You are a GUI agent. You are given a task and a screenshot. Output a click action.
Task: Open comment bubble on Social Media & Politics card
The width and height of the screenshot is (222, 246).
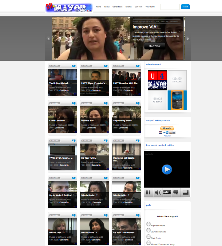point(74,178)
